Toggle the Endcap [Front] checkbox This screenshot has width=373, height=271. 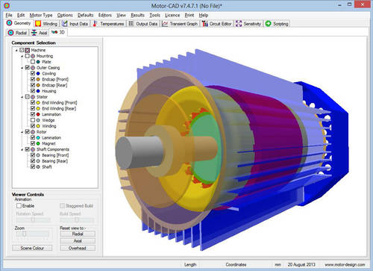(33, 79)
